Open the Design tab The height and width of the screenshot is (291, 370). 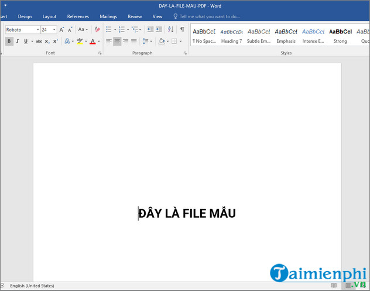tap(25, 16)
